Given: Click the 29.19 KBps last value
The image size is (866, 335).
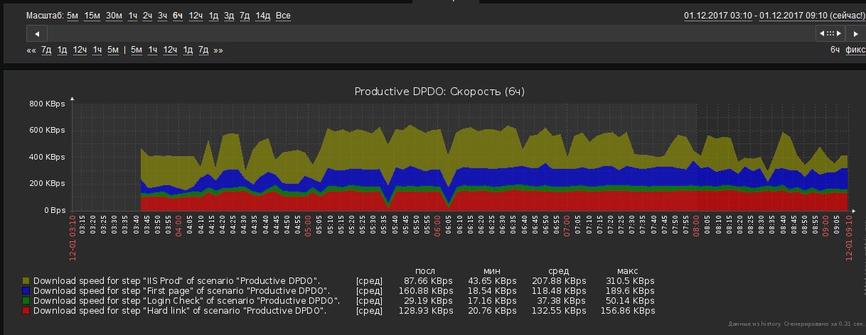Looking at the screenshot, I should pyautogui.click(x=427, y=301).
